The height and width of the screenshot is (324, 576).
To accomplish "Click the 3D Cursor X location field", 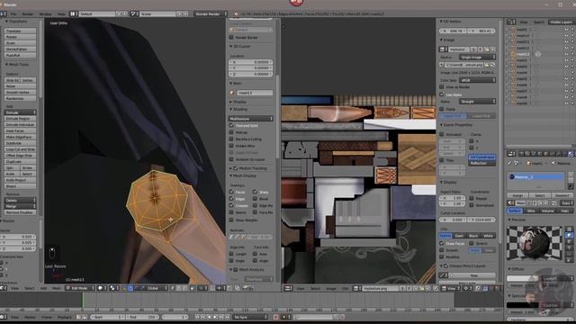I will pos(251,62).
